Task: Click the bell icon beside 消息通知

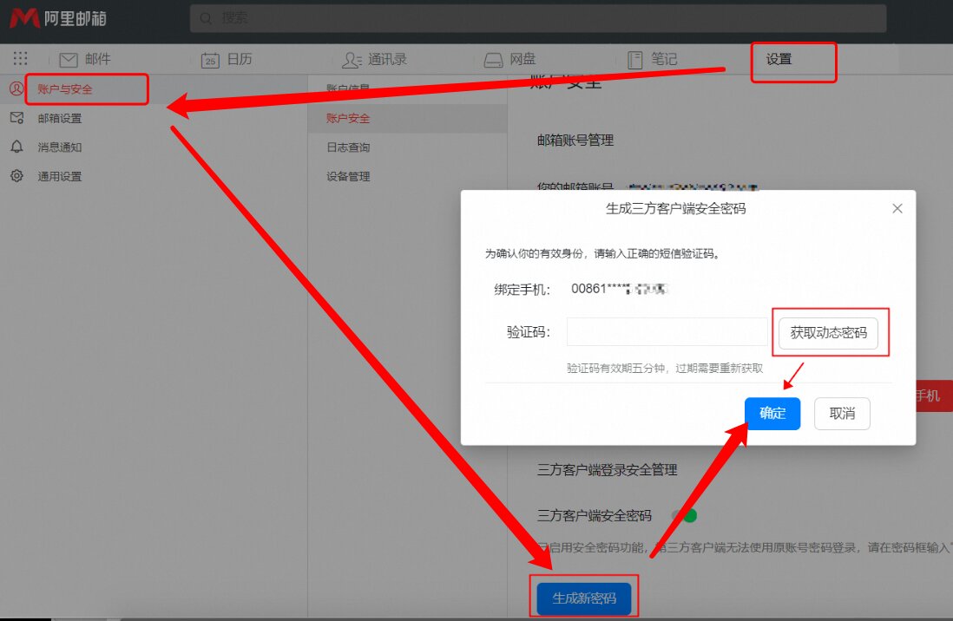Action: click(x=17, y=147)
